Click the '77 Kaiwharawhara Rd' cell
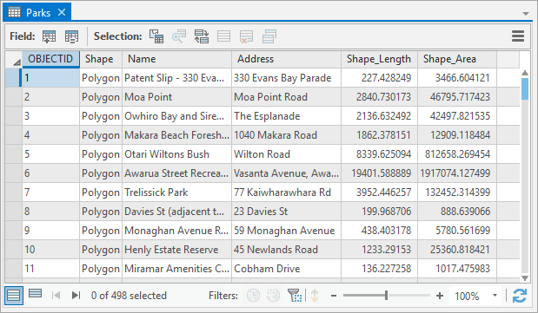This screenshot has height=313, width=538. pyautogui.click(x=286, y=192)
